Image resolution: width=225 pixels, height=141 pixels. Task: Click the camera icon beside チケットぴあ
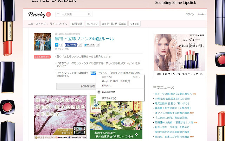point(56,49)
